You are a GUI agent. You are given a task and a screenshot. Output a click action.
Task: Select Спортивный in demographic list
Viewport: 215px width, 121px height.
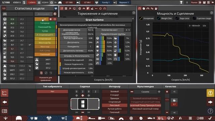click(45, 39)
